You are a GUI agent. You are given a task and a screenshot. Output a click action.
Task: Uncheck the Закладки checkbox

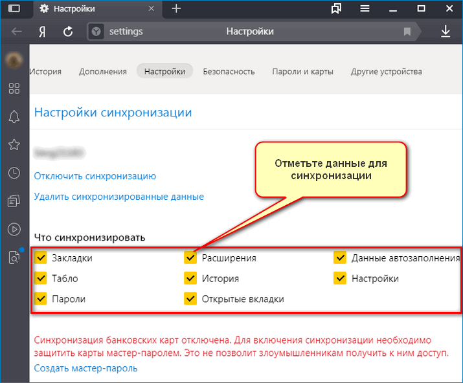click(41, 257)
